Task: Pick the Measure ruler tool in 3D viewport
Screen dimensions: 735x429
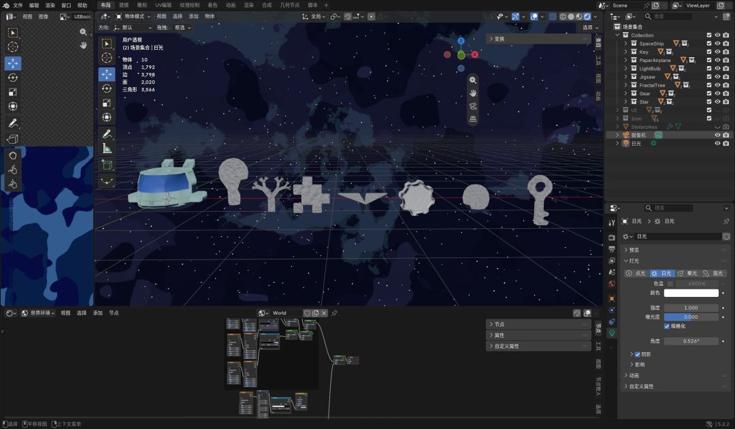Action: (107, 149)
